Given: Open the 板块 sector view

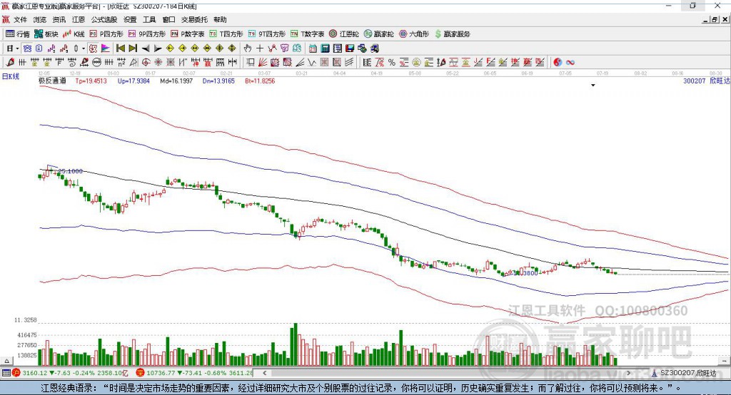Looking at the screenshot, I should [x=46, y=34].
